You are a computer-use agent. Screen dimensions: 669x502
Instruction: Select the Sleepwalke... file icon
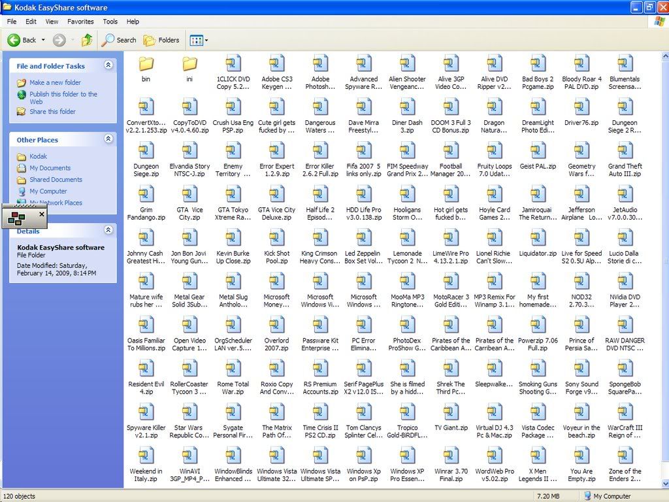494,369
